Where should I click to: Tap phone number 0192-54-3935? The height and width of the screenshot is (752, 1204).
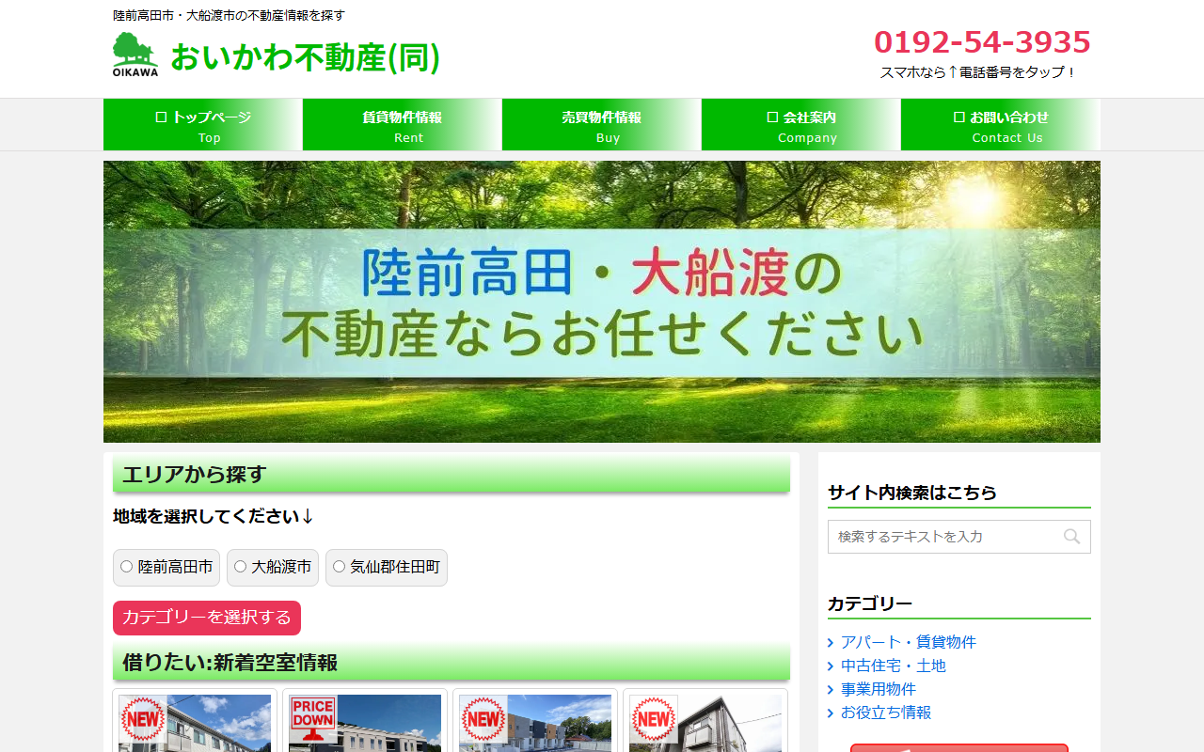coord(982,42)
